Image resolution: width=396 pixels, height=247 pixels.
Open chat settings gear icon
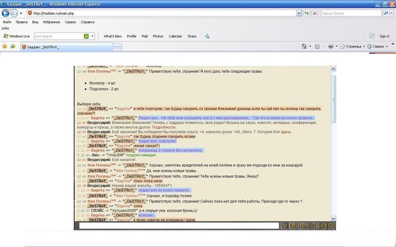click(331, 226)
